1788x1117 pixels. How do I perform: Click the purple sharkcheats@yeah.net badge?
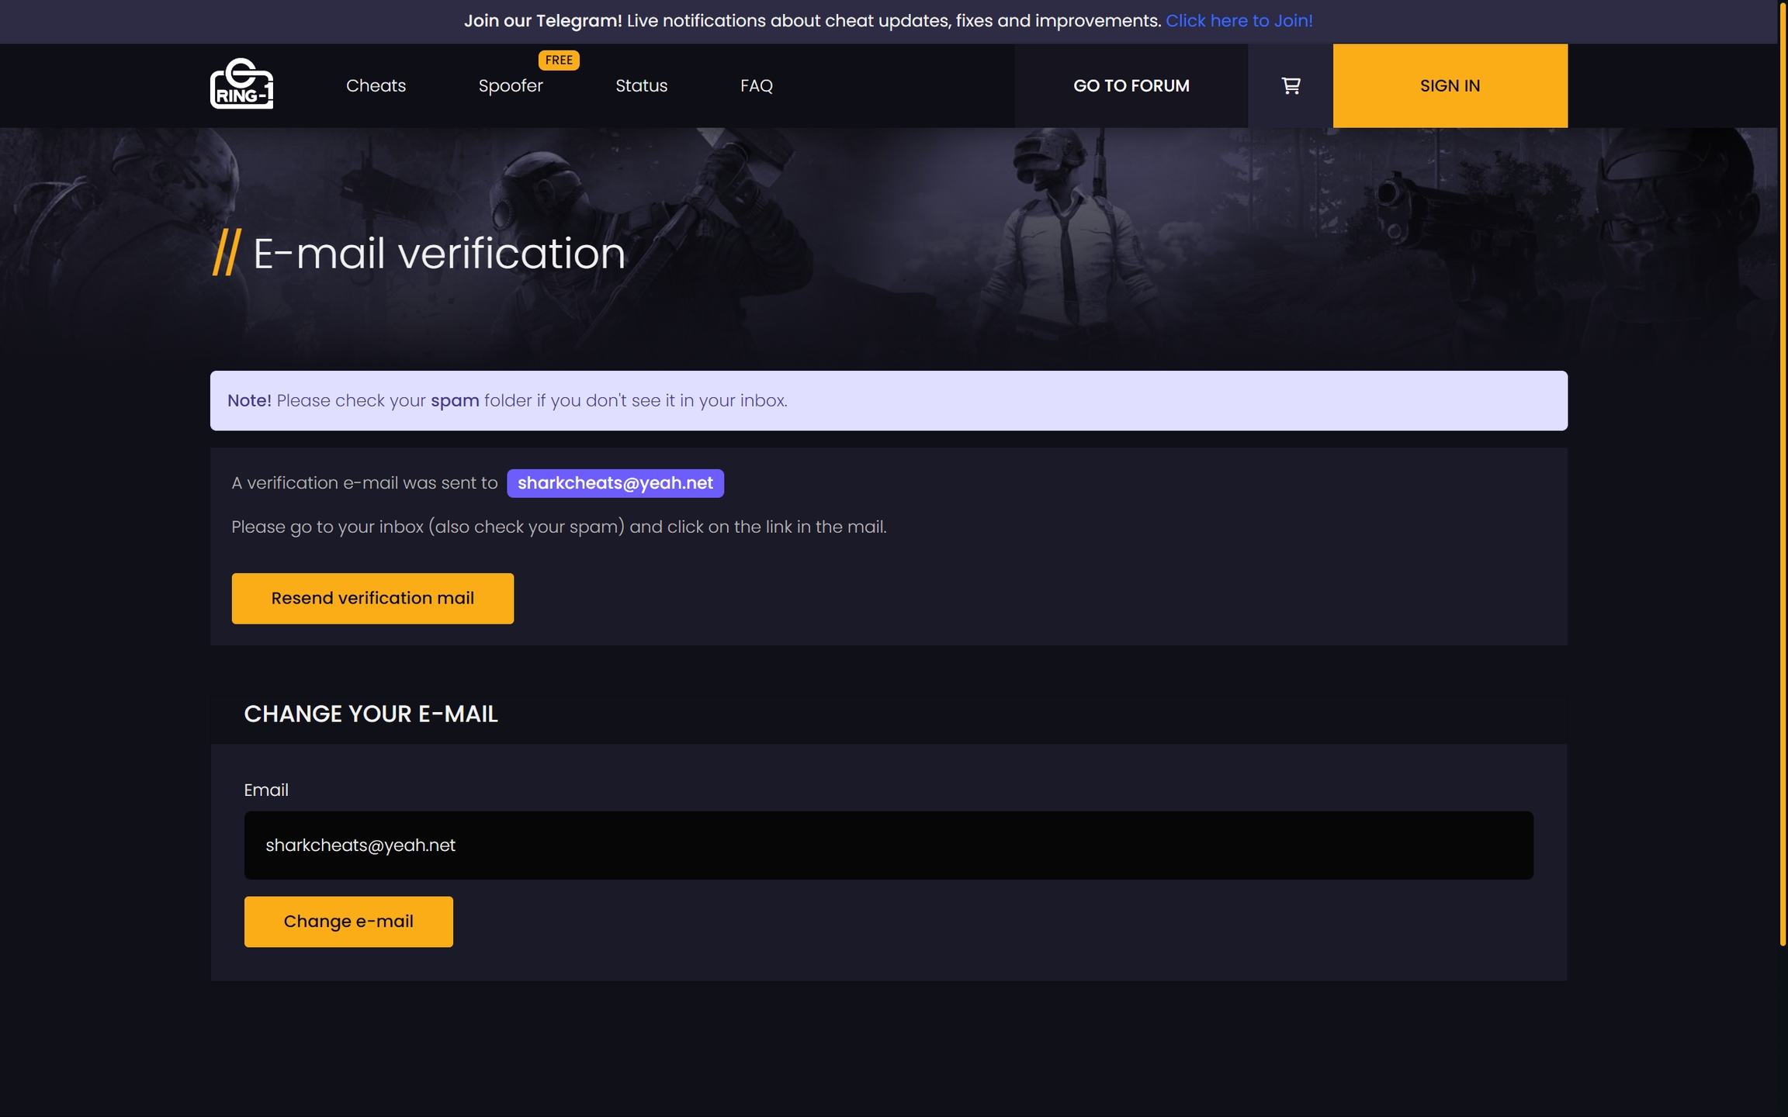pyautogui.click(x=615, y=482)
